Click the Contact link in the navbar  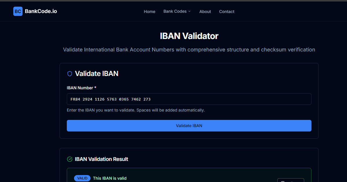[227, 12]
